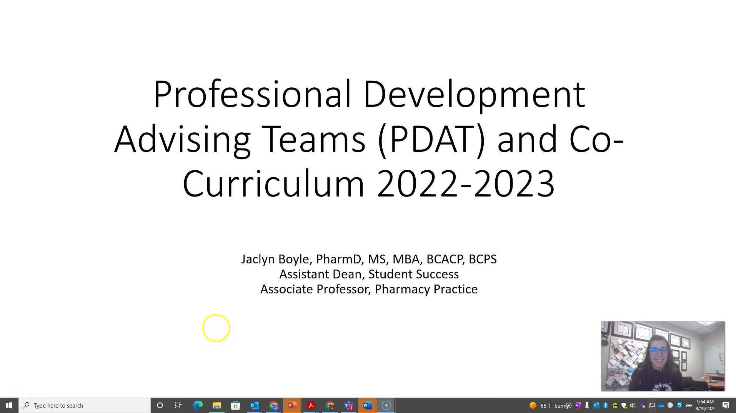Open the volume slider

point(633,405)
